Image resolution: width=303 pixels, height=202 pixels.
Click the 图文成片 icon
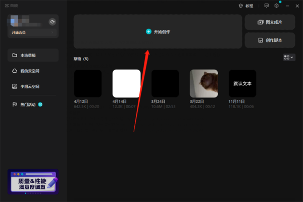pos(260,22)
